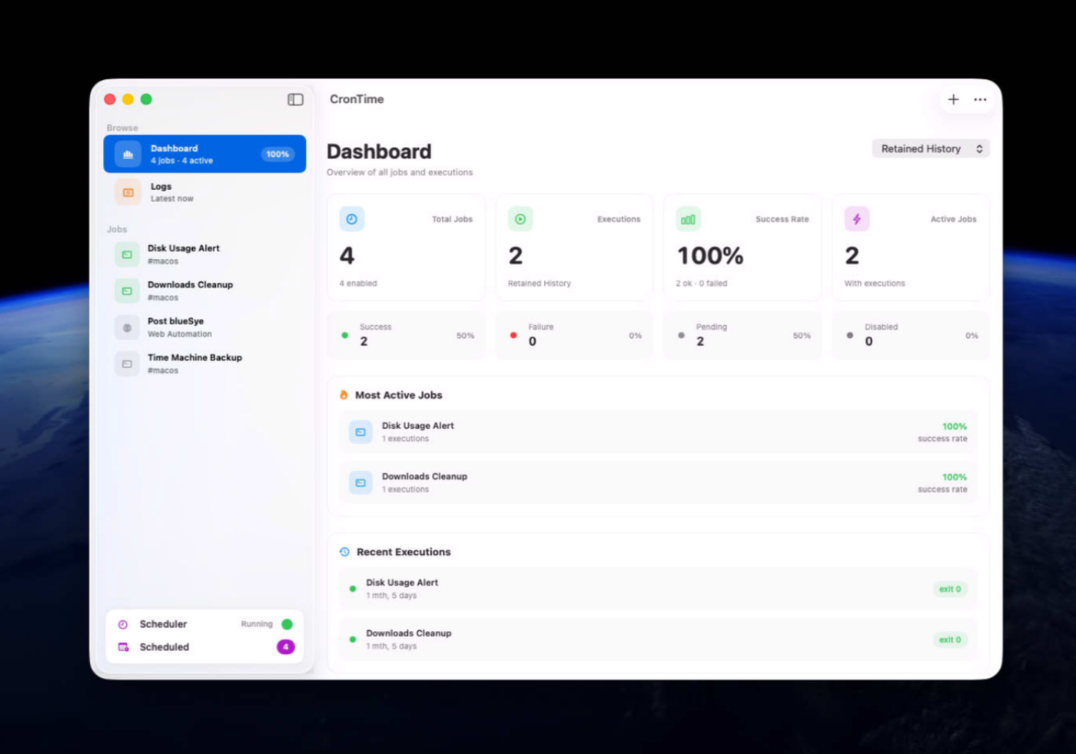Click Disk Usage Alert icon in Most Active Jobs

coord(360,432)
